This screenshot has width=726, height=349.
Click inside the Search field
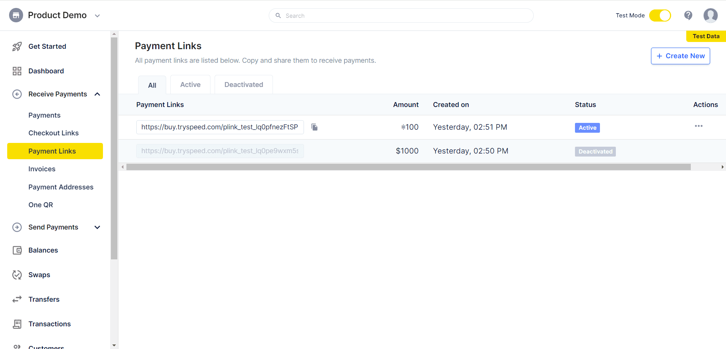click(400, 16)
